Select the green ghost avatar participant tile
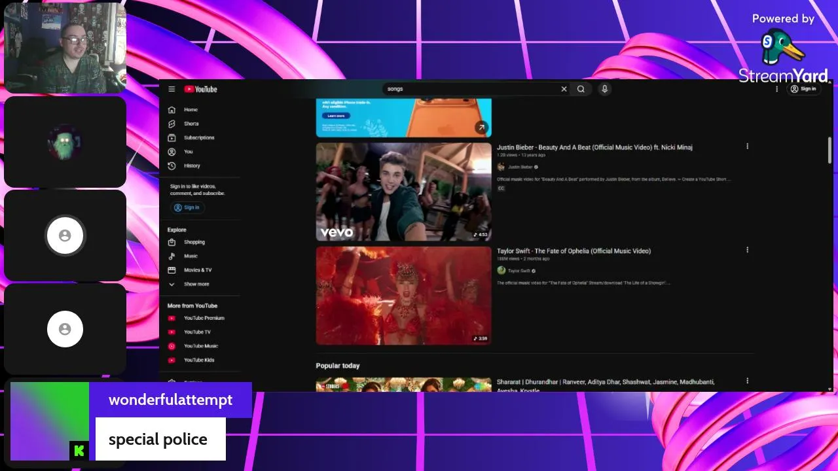 pyautogui.click(x=65, y=142)
